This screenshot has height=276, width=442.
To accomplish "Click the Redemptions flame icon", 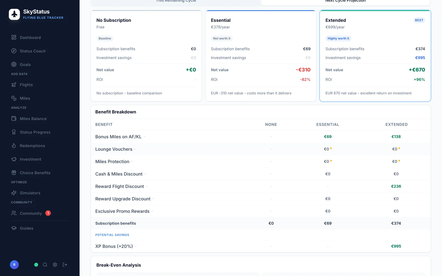I will [x=14, y=145].
